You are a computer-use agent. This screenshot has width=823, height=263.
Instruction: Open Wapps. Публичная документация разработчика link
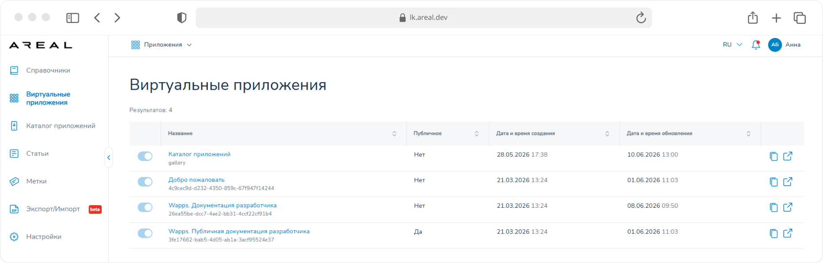pos(239,232)
